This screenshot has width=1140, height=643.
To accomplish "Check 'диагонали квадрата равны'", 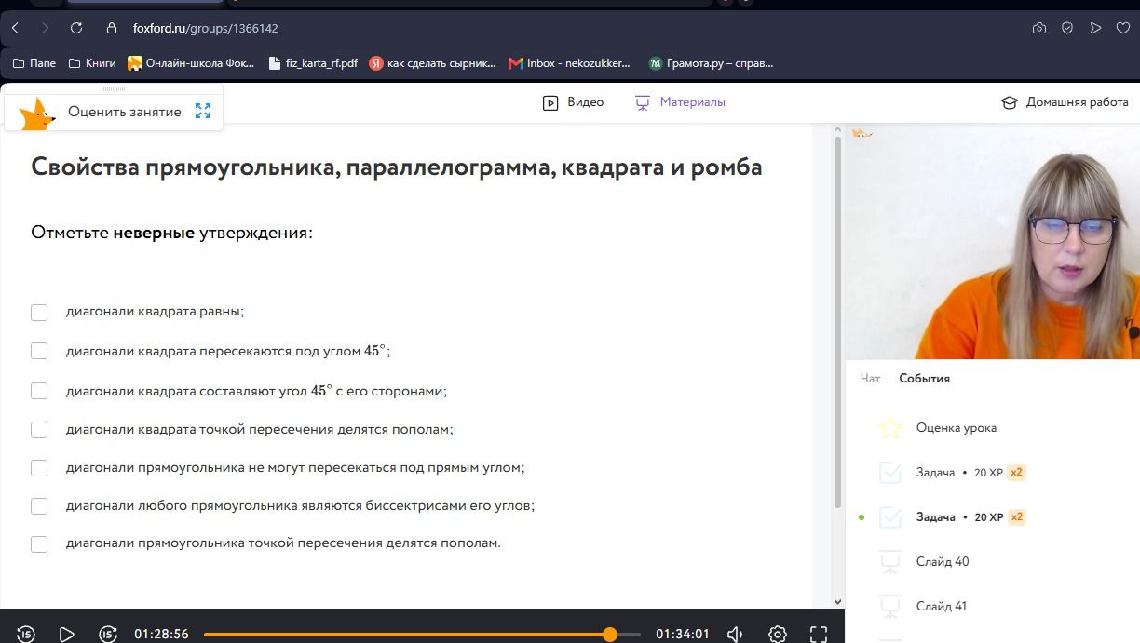I will pyautogui.click(x=39, y=313).
